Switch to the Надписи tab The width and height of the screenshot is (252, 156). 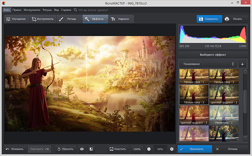(x=120, y=19)
